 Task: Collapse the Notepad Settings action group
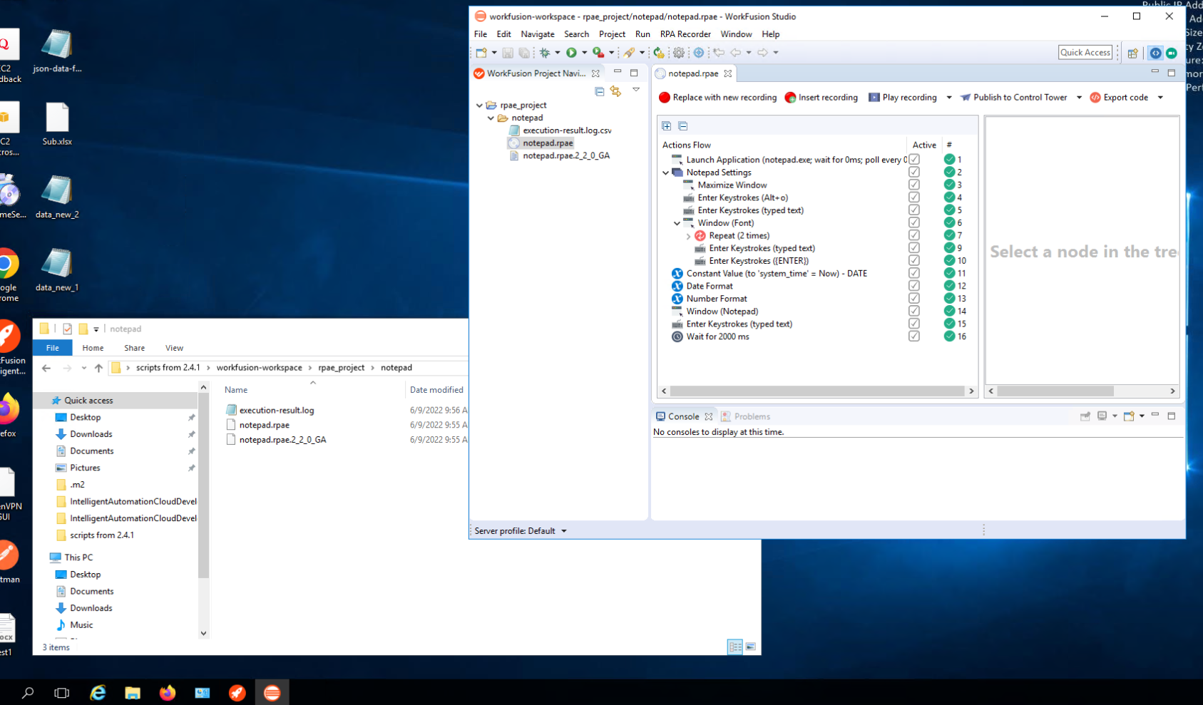pos(666,173)
